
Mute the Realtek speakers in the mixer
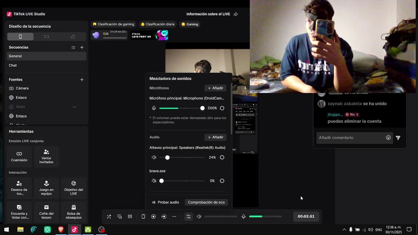[x=154, y=157]
